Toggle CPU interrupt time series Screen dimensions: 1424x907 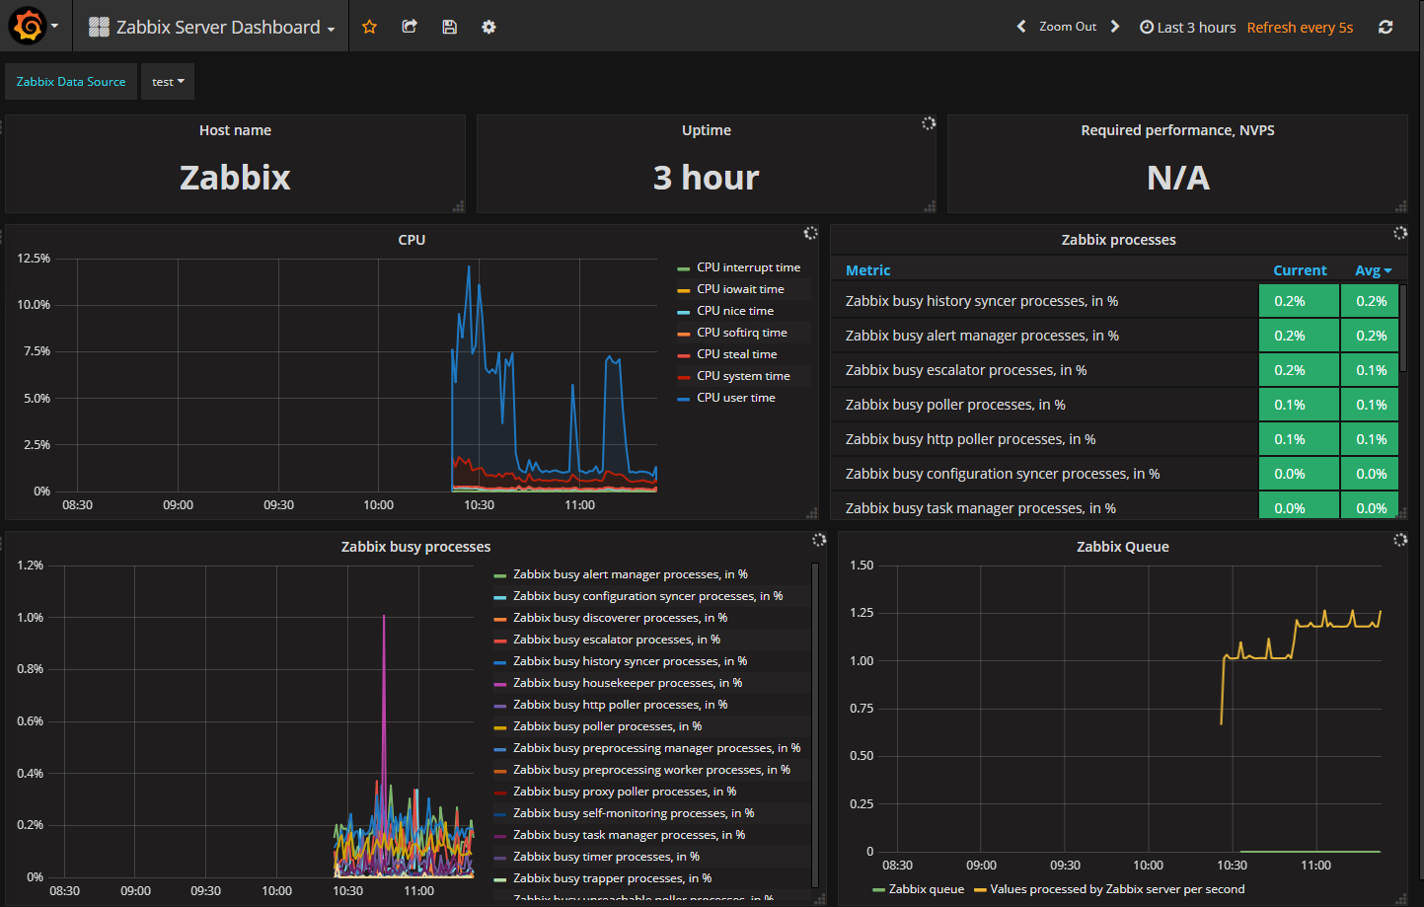click(x=748, y=267)
